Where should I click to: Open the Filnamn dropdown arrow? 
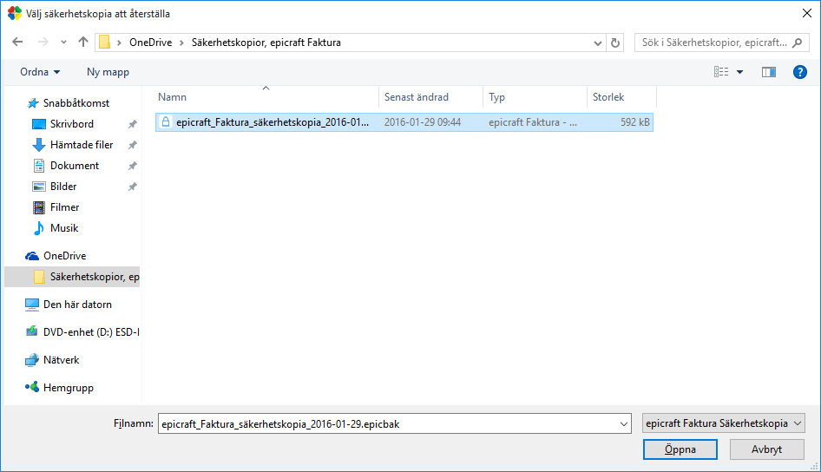click(624, 424)
